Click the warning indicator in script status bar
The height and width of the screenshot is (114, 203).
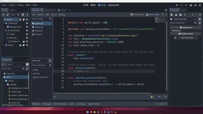(152, 97)
